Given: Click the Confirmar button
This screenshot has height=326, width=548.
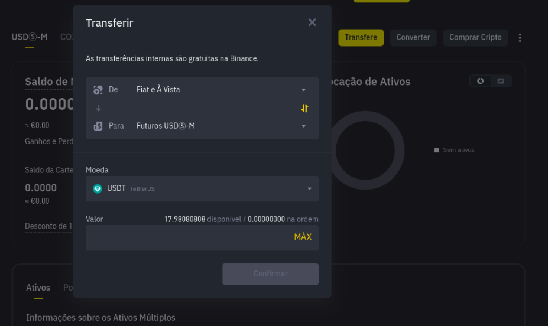Looking at the screenshot, I should (x=271, y=274).
